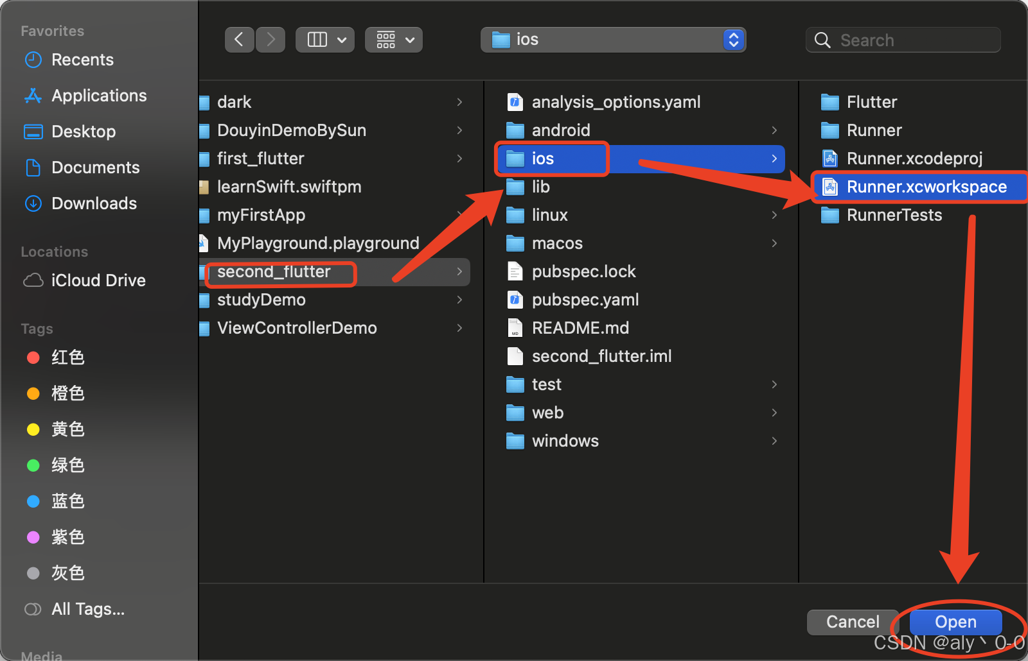The width and height of the screenshot is (1028, 661).
Task: Click the Downloads arrow icon in sidebar
Action: tap(33, 203)
